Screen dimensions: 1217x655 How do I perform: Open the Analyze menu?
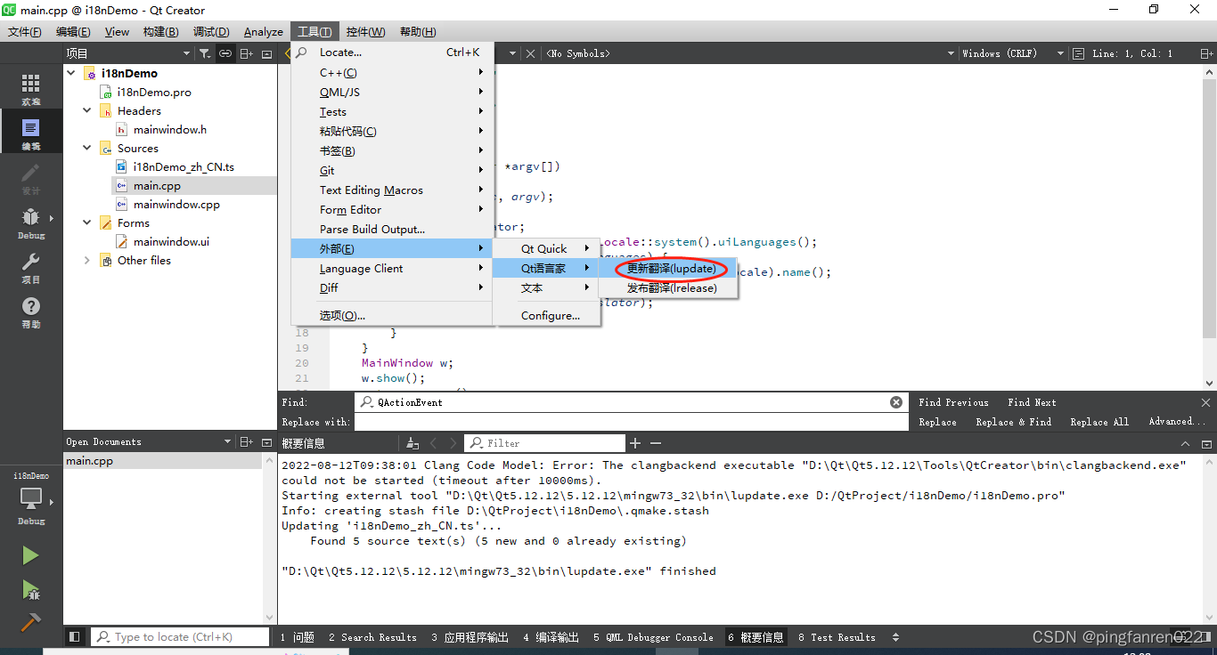264,32
